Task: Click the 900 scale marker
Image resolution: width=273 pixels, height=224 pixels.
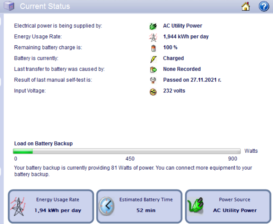Action: (x=232, y=159)
